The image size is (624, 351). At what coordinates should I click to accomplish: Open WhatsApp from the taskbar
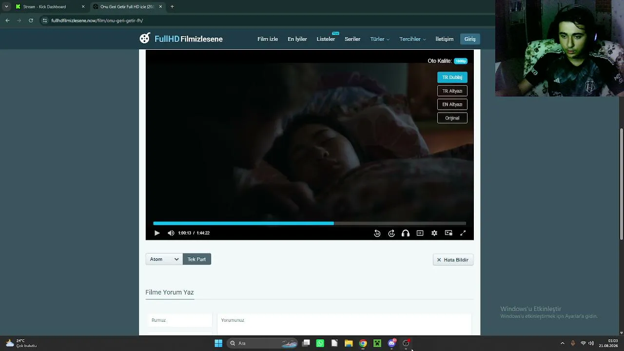320,343
